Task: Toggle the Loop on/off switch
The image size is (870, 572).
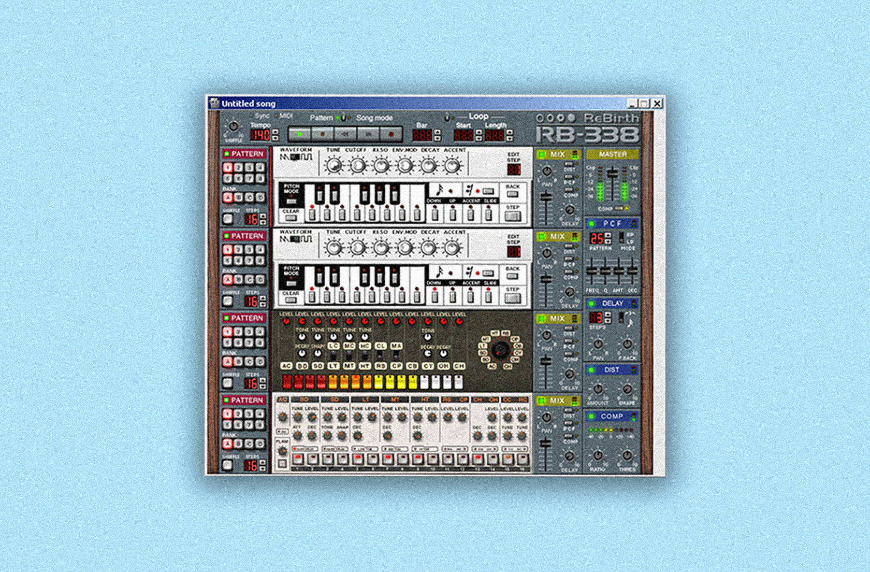Action: pyautogui.click(x=447, y=117)
